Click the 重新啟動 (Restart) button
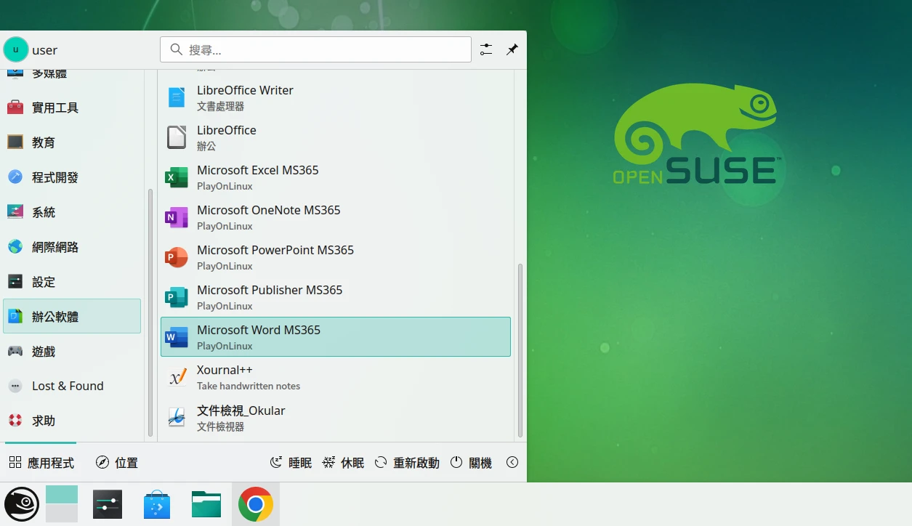 [x=408, y=463]
